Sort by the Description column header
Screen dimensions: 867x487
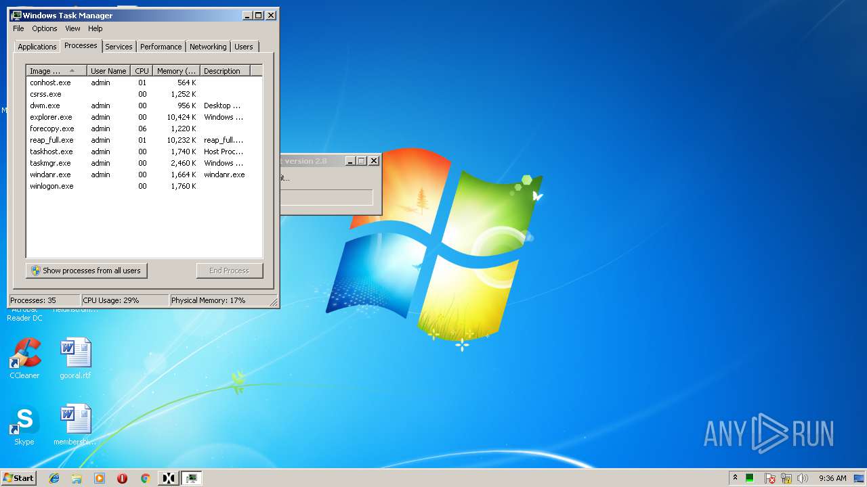coord(225,70)
